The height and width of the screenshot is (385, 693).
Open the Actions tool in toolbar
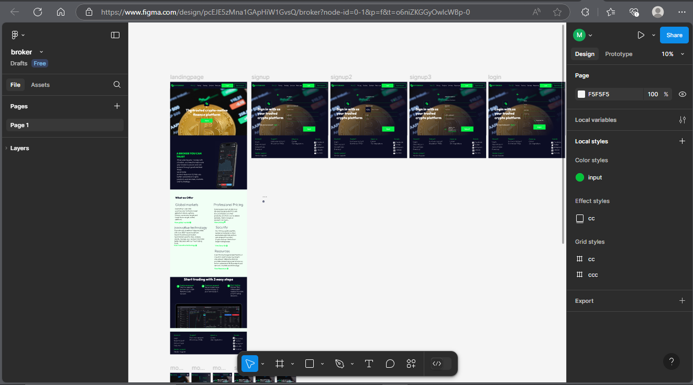tap(411, 364)
